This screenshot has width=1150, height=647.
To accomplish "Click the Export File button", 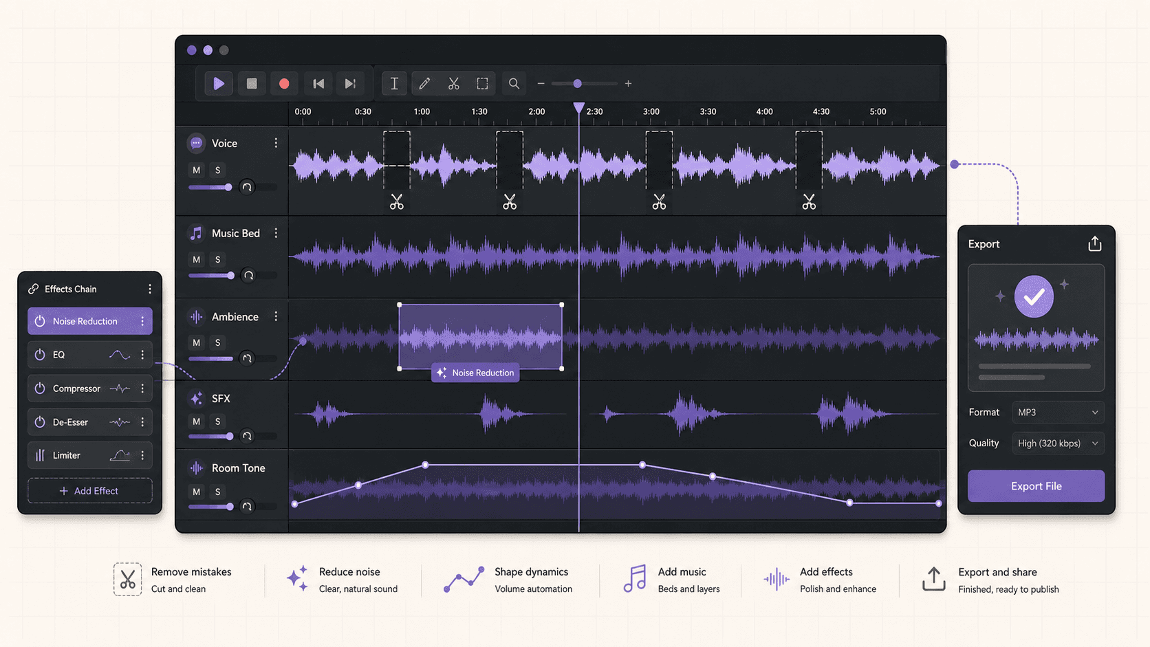I will point(1036,486).
